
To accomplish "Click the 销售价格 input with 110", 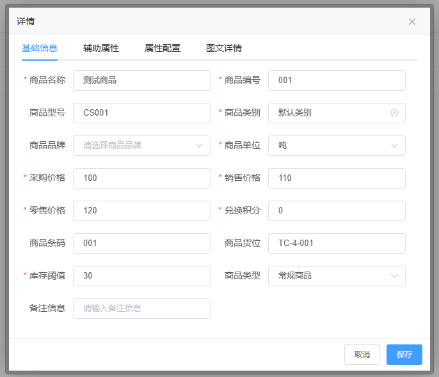I will click(x=337, y=178).
